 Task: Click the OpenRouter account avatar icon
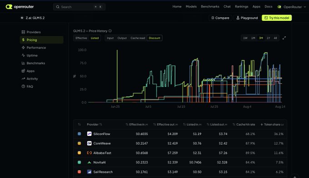(x=279, y=7)
